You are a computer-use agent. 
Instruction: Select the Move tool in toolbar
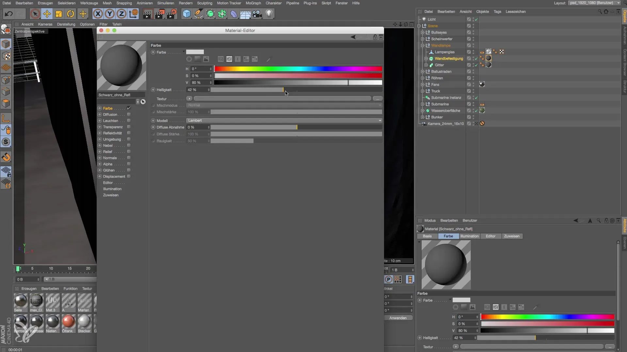[47, 14]
